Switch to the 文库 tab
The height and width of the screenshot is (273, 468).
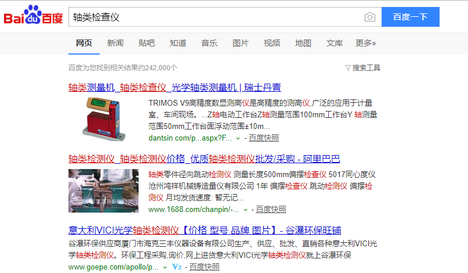[x=335, y=44]
